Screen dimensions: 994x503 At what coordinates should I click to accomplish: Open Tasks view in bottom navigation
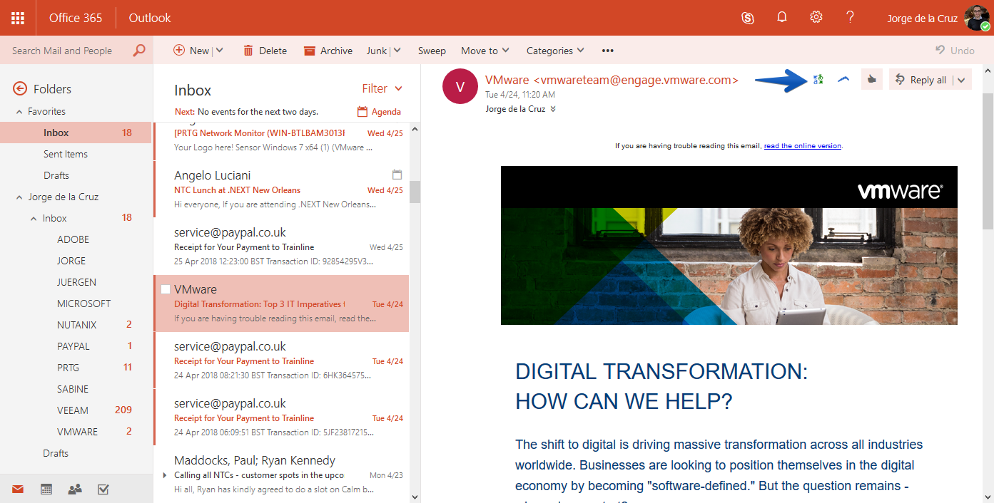(x=103, y=489)
